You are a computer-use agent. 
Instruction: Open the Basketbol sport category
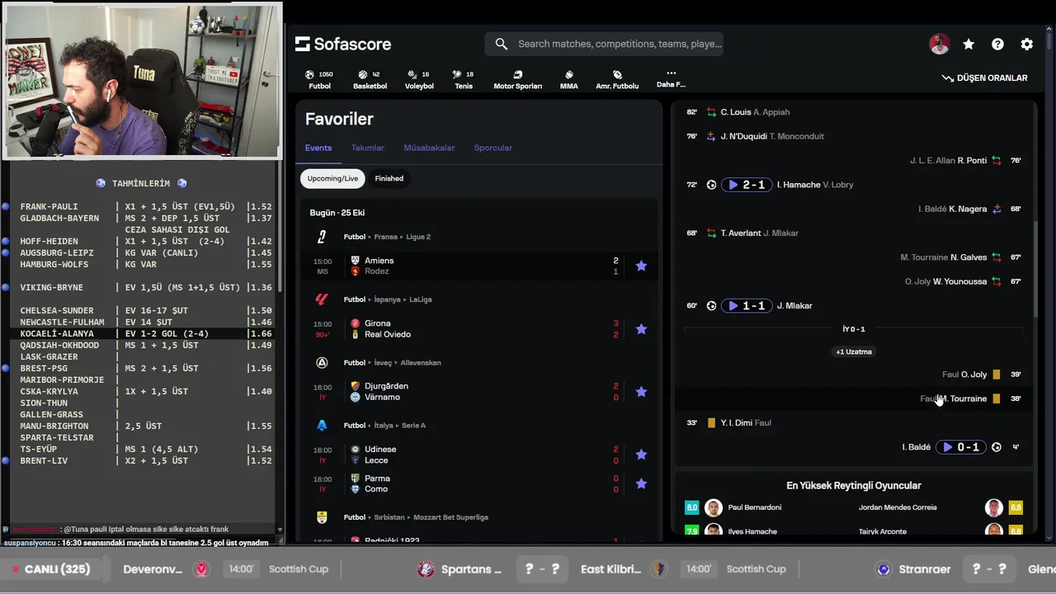[370, 80]
